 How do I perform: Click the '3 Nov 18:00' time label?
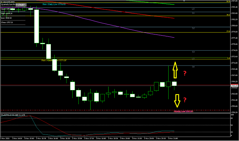[x=101, y=138]
